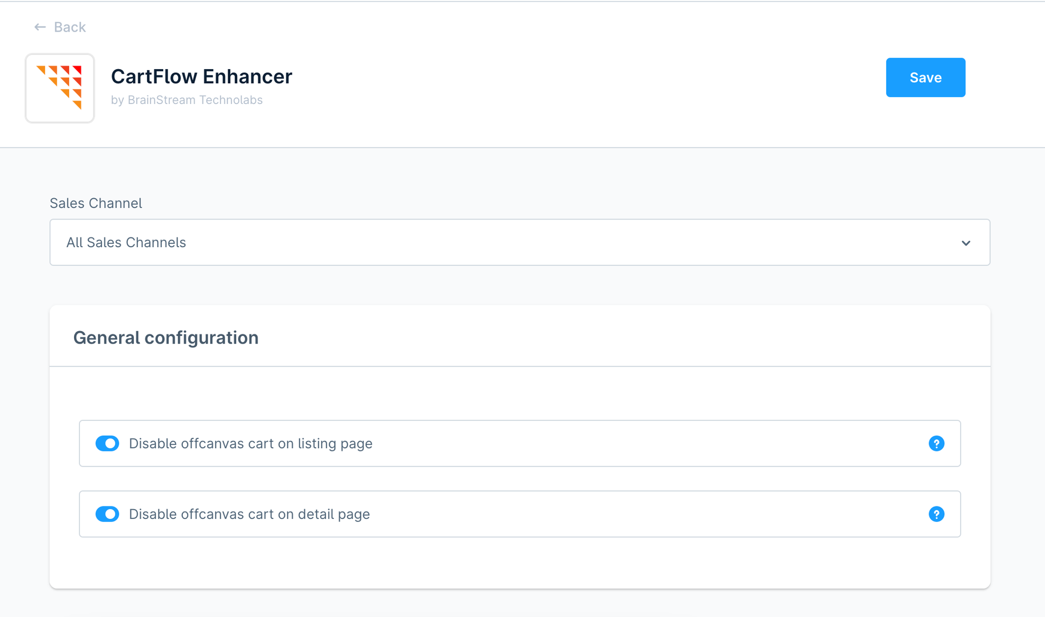Click the question mark beside the detail page toggle
The image size is (1045, 617).
click(936, 514)
